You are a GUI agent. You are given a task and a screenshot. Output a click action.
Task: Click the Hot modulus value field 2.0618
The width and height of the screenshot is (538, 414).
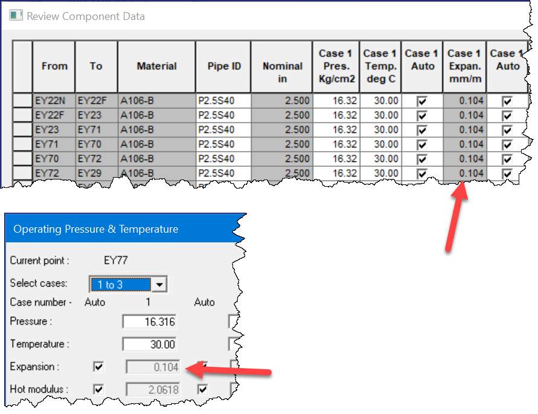click(153, 390)
